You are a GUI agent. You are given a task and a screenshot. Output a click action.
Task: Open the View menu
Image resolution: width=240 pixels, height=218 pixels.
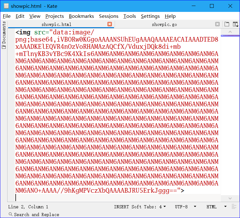[x=35, y=16]
